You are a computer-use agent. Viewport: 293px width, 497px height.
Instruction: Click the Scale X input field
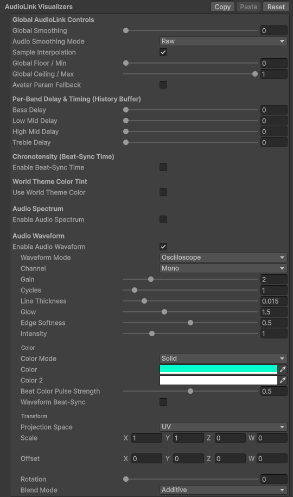pyautogui.click(x=146, y=438)
